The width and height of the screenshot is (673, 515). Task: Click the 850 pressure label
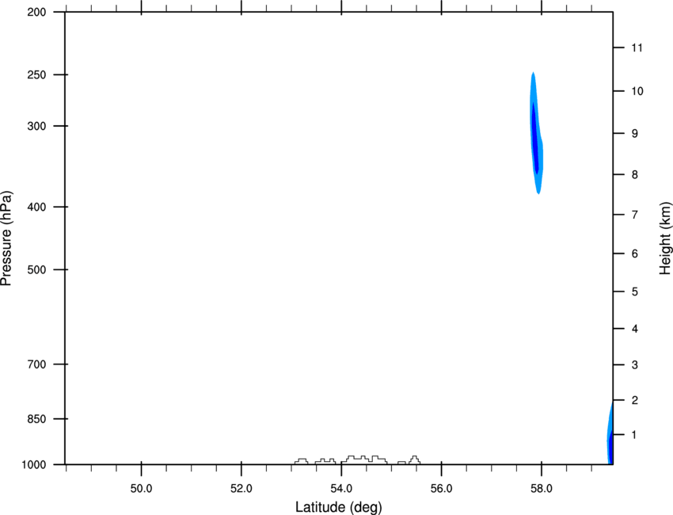pos(37,419)
